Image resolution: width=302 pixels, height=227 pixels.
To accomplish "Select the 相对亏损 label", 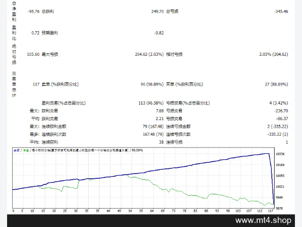I will tap(174, 54).
